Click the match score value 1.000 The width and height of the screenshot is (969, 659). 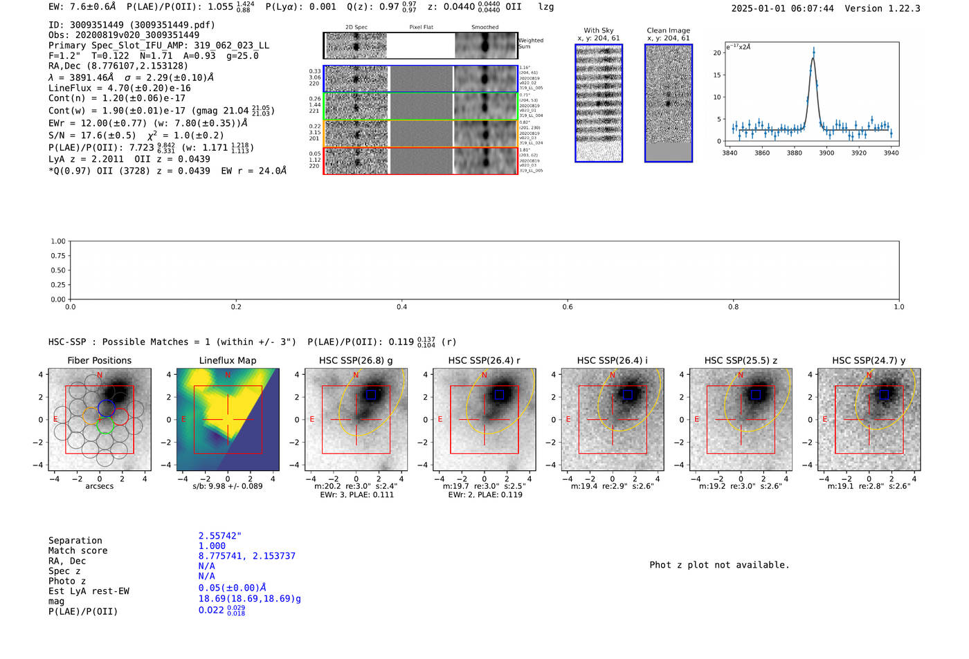tap(212, 546)
